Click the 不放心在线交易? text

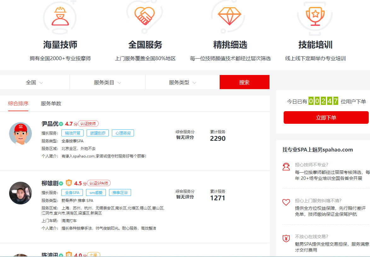pos(311,236)
